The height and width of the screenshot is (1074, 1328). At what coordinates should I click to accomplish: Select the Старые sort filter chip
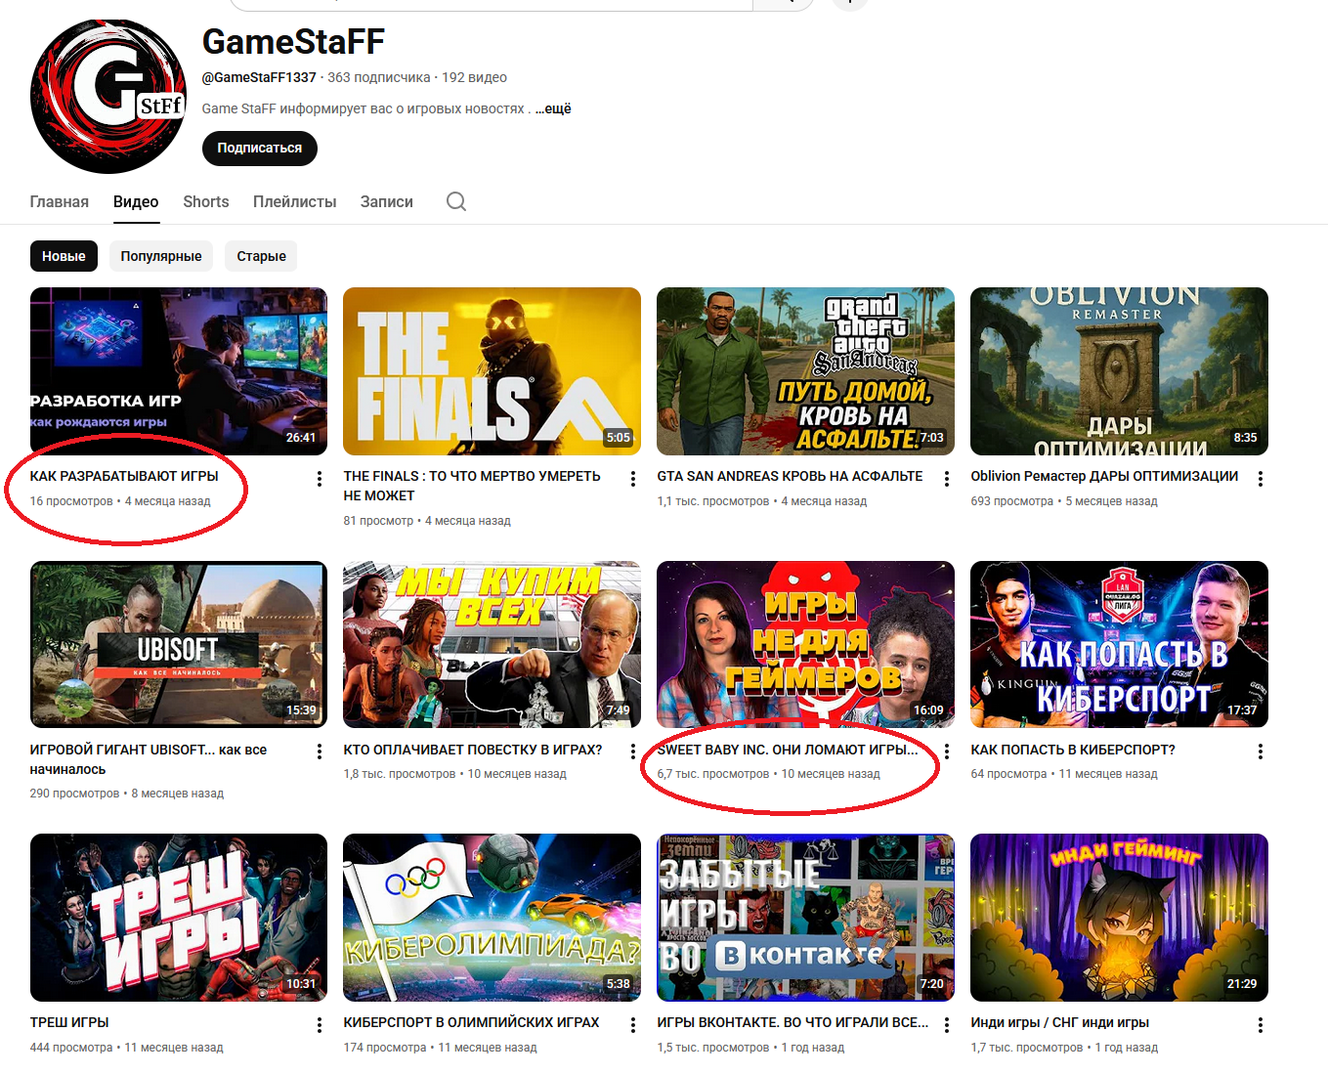click(x=261, y=256)
